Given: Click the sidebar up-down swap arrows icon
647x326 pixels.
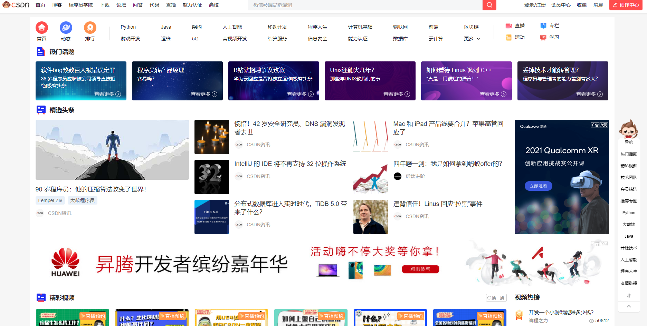Looking at the screenshot, I should [629, 296].
